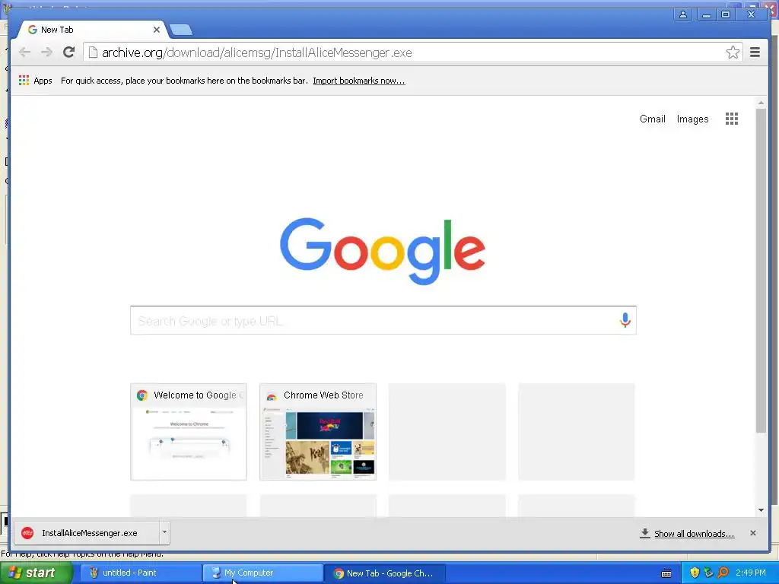Reload the current page
779x584 pixels.
pos(69,52)
